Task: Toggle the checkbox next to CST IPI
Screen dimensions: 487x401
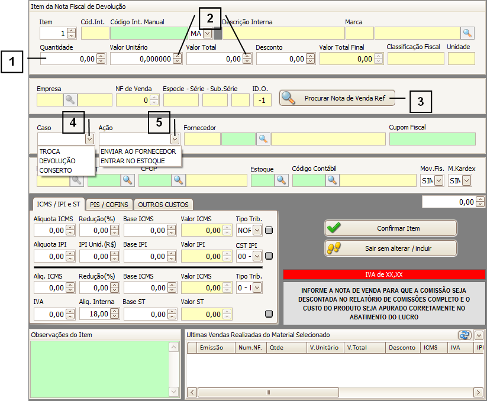Action: (x=269, y=256)
